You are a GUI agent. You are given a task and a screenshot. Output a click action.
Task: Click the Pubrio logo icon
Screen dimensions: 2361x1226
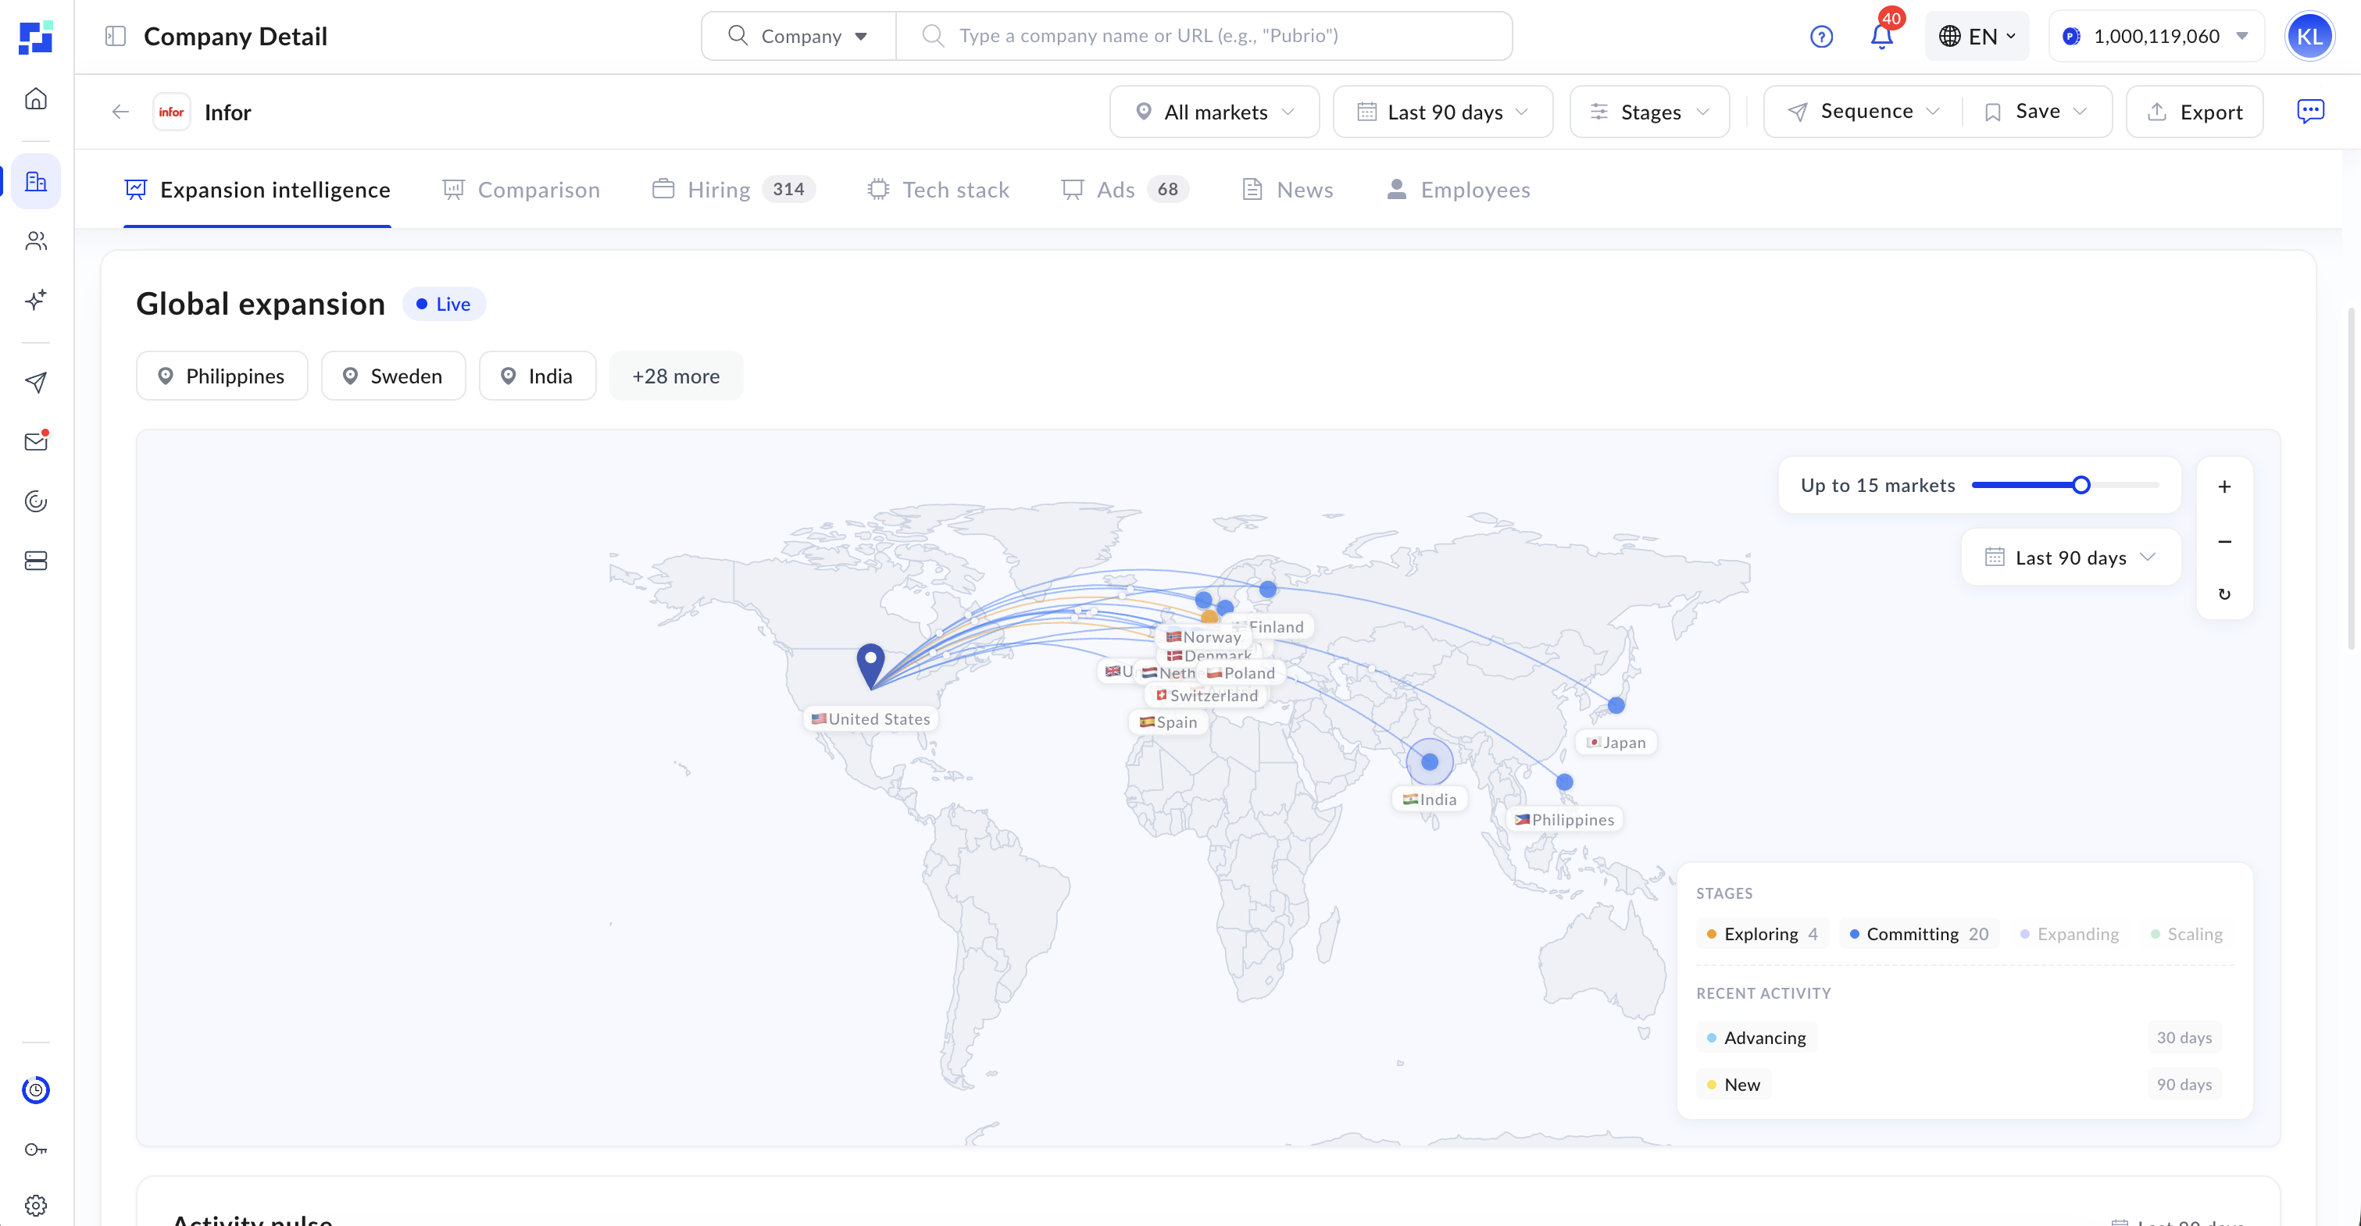(36, 37)
